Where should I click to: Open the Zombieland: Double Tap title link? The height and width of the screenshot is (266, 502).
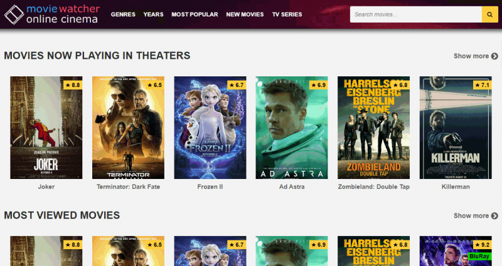[x=373, y=187]
